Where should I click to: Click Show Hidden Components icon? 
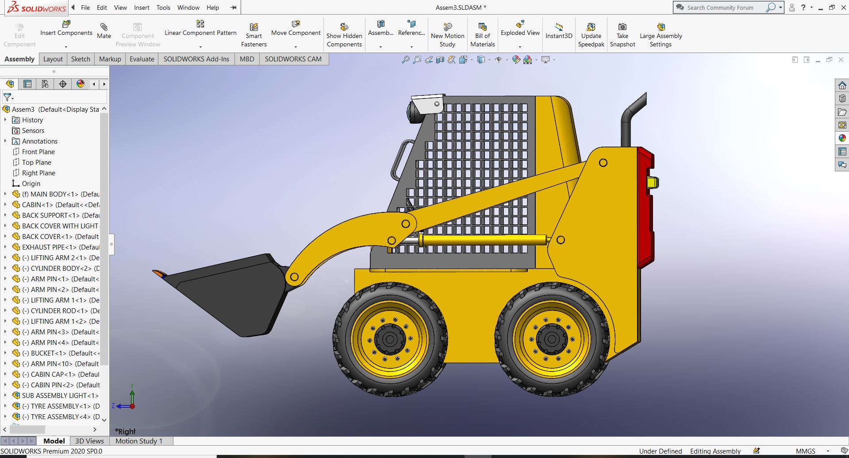(344, 35)
